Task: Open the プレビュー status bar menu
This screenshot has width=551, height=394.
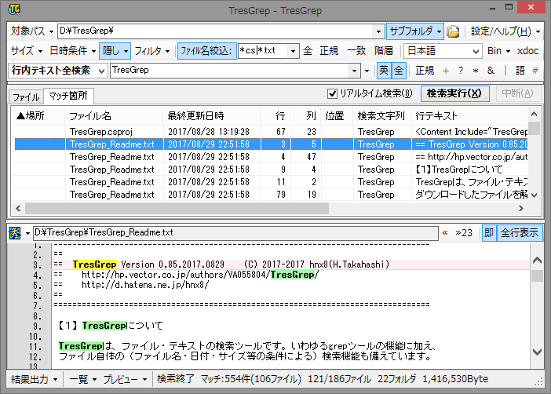Action: [125, 380]
